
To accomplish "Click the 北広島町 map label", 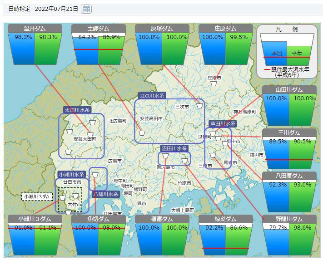I will [118, 121].
